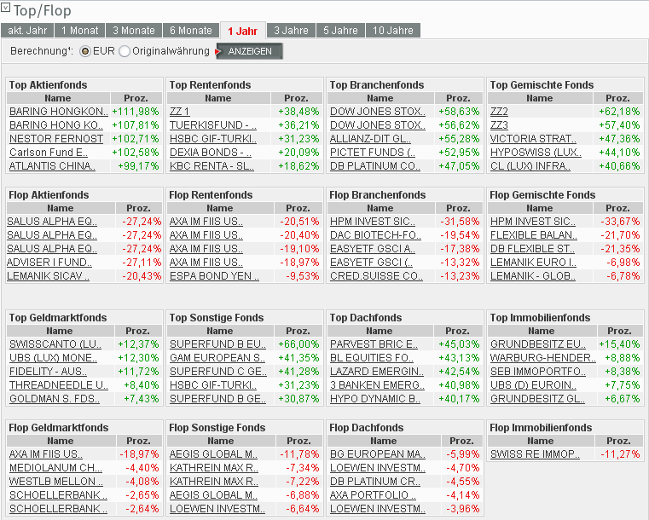The width and height of the screenshot is (649, 520).
Task: Open the SWISS RE IMMOP. fund link
Action: pyautogui.click(x=534, y=454)
